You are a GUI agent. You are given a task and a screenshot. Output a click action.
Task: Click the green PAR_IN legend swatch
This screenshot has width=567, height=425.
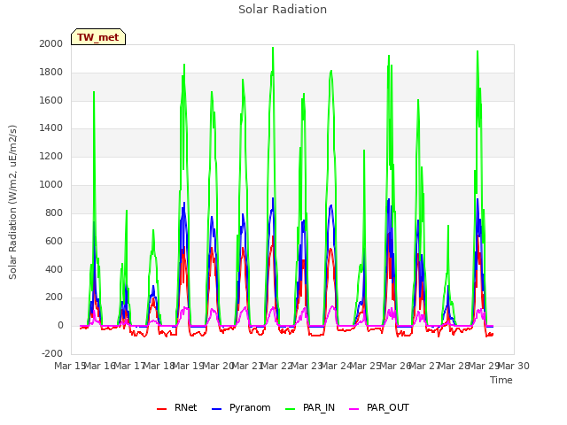290,409
